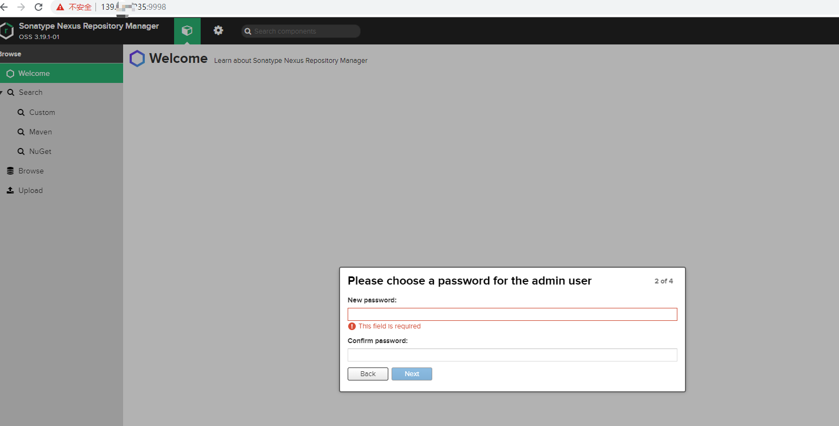Image resolution: width=839 pixels, height=426 pixels.
Task: Open the Search sidebar item
Action: [30, 93]
